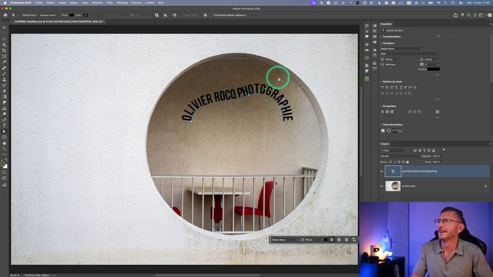Align paragraph right in Paragraphe section
The image size is (493, 277).
pyautogui.click(x=392, y=112)
